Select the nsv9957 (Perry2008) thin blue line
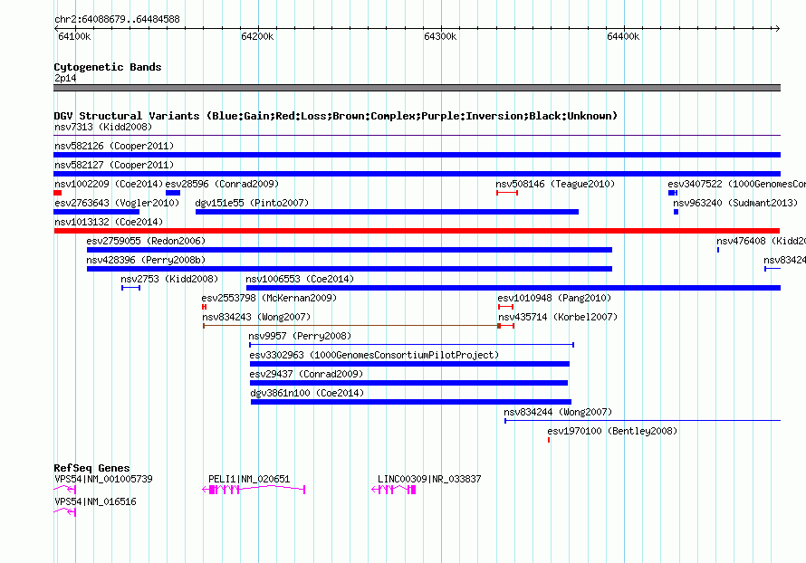This screenshot has width=806, height=563. 411,345
